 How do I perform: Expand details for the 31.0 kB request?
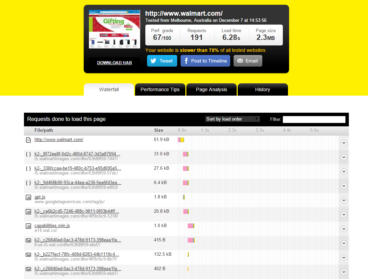click(x=344, y=157)
